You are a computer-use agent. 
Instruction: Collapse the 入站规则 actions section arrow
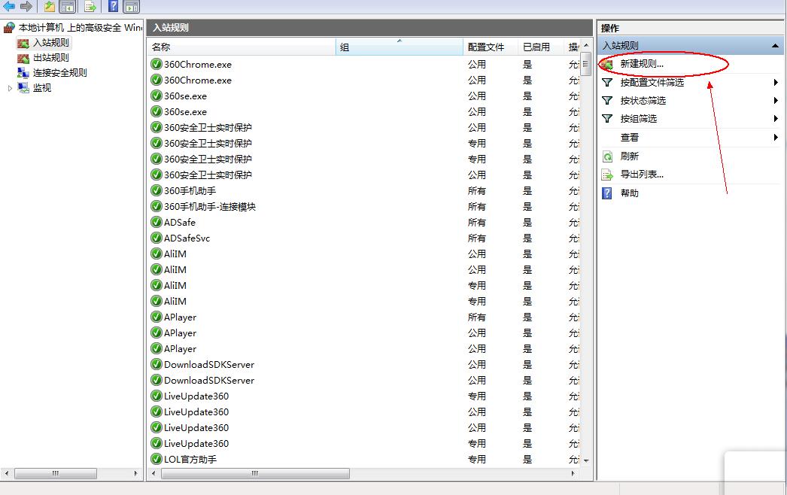775,46
